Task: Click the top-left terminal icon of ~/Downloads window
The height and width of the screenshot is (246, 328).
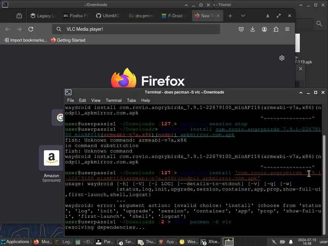Action: [x=5, y=4]
